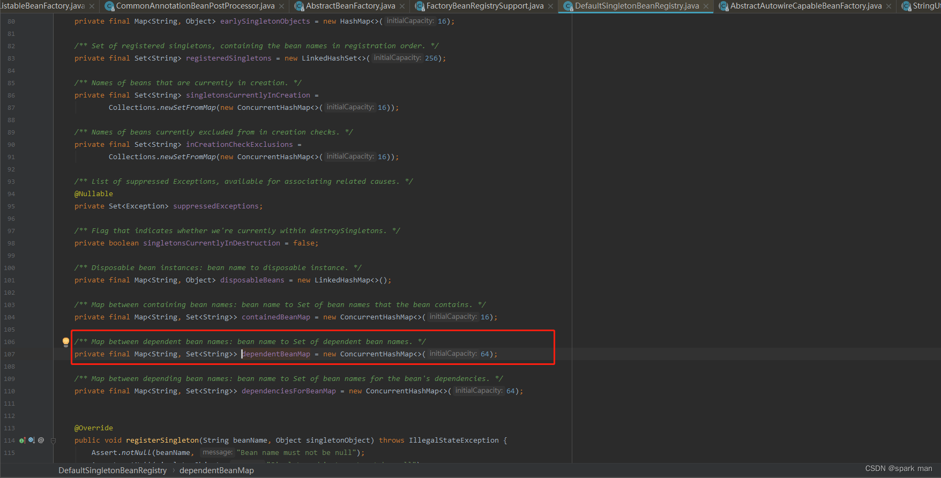Close the DefaultSingletonBeanRegistry.java tab
Viewport: 941px width, 478px height.
pos(706,6)
